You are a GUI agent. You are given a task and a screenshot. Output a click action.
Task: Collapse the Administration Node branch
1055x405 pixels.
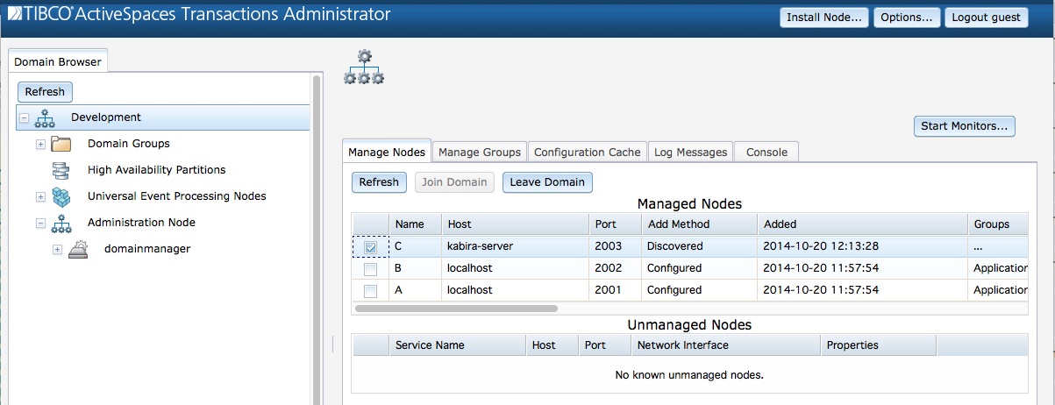pyautogui.click(x=40, y=223)
